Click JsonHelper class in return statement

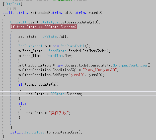[34, 132]
